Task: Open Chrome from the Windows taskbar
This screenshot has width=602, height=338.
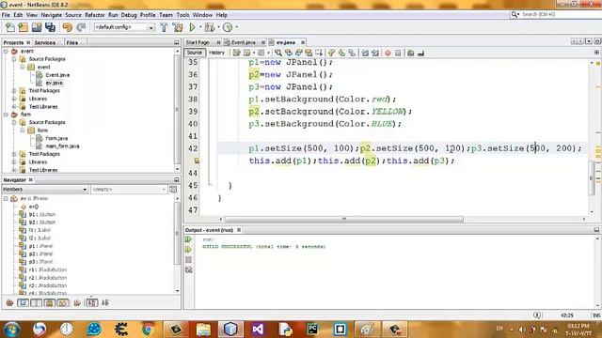Action: pyautogui.click(x=148, y=329)
